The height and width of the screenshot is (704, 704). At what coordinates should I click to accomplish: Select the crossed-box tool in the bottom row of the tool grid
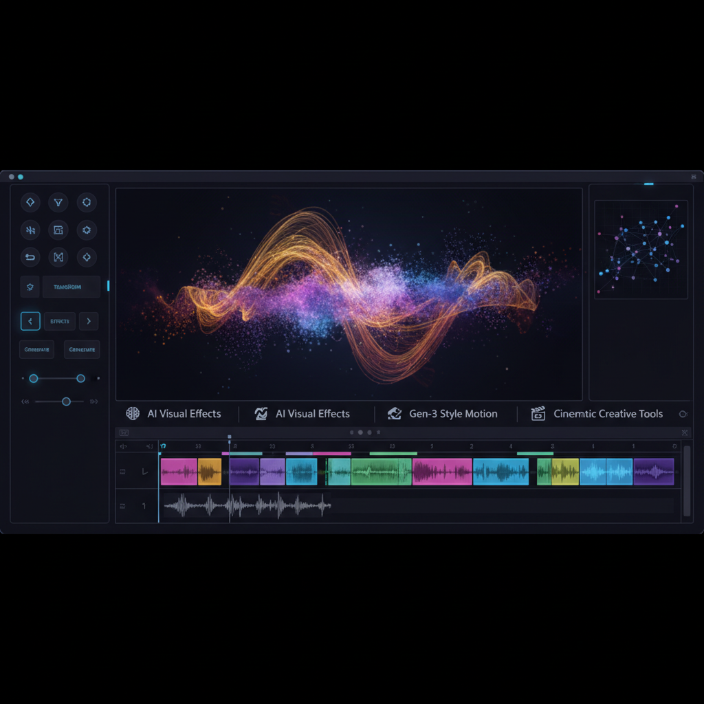(x=58, y=257)
